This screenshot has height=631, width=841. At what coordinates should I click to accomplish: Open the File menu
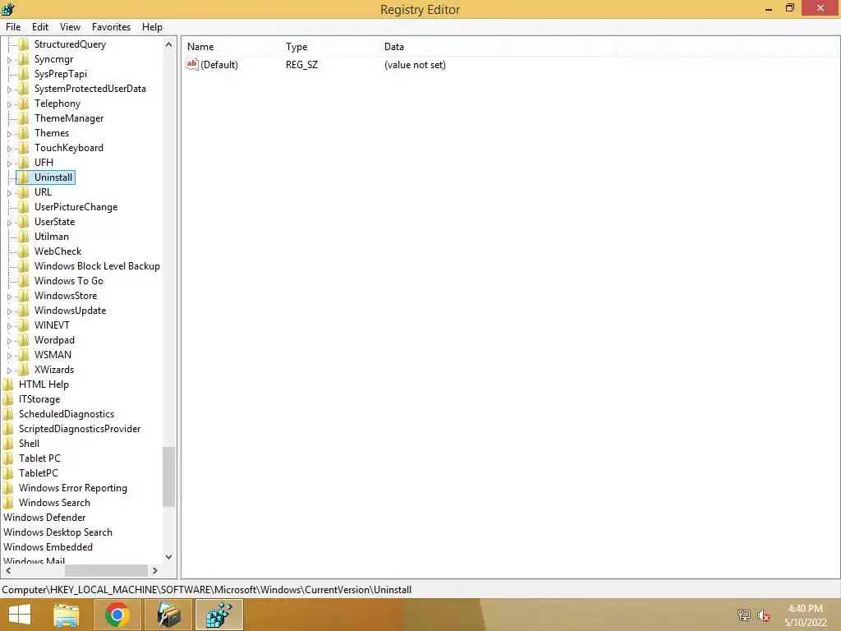13,27
